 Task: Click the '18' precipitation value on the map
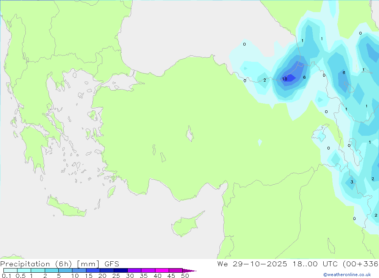pos(285,79)
